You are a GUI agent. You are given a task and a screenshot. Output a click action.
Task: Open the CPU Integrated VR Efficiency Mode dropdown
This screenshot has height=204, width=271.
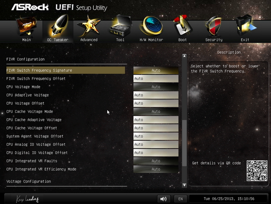pyautogui.click(x=156, y=169)
